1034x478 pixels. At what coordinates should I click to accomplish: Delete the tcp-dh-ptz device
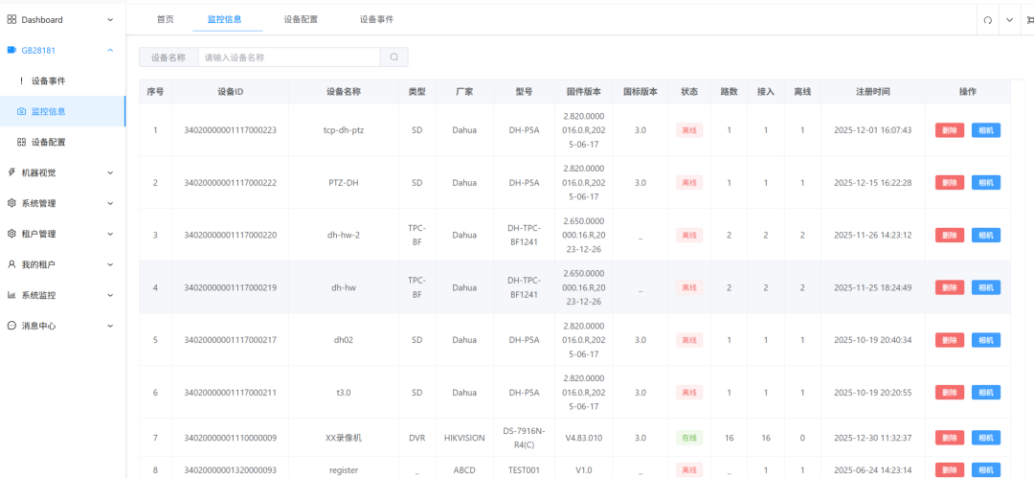[x=949, y=130]
